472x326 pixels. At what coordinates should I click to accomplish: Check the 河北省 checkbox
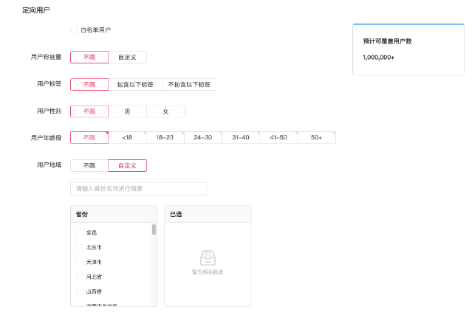tap(80, 277)
